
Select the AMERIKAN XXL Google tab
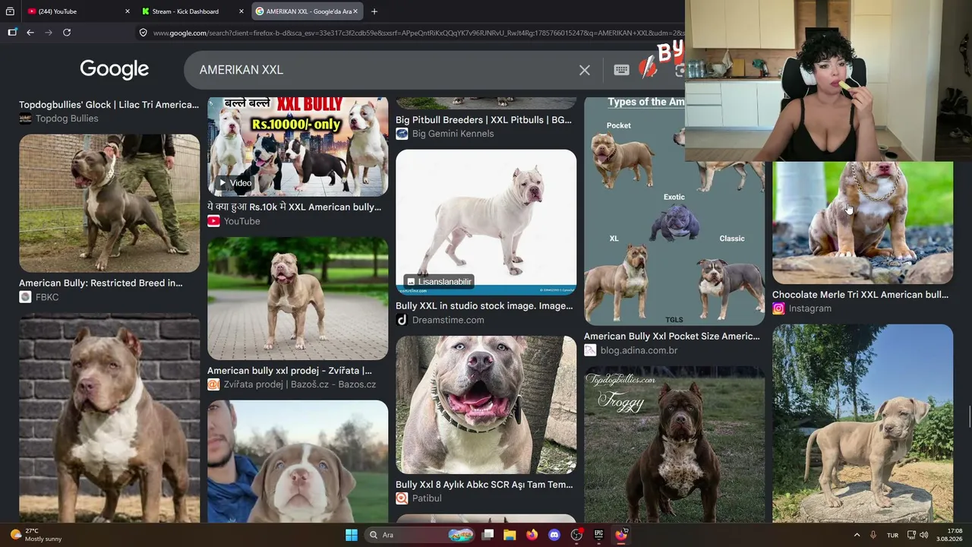[x=307, y=11]
